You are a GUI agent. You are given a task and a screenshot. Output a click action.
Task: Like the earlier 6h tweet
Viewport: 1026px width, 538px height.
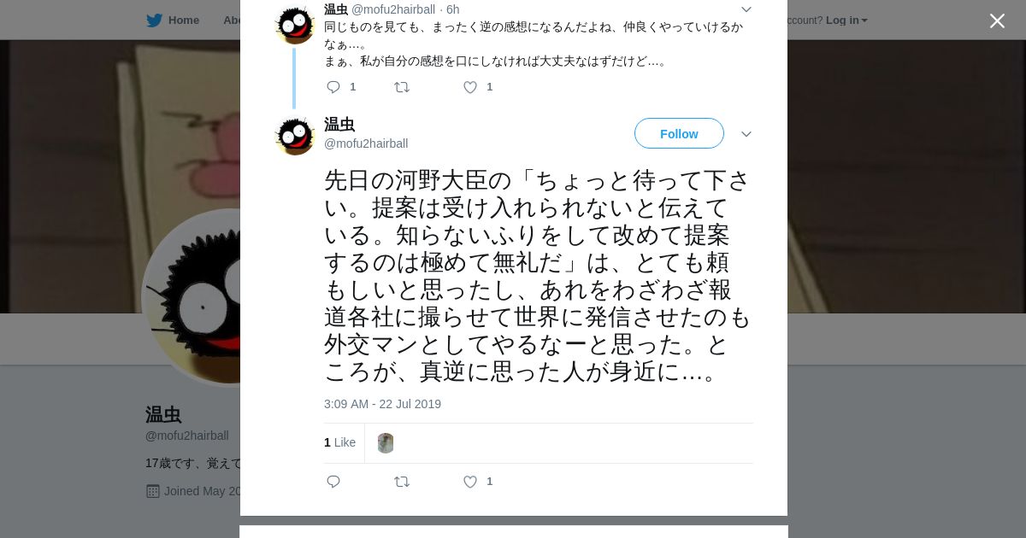[470, 87]
